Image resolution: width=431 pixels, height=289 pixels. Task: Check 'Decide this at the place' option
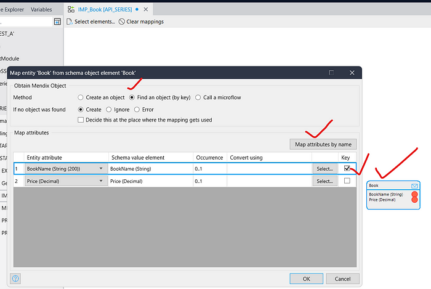[81, 120]
